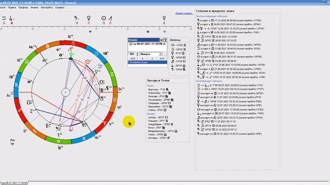Select the '1 Основной экран' list item
The image size is (330, 185).
coord(147,62)
